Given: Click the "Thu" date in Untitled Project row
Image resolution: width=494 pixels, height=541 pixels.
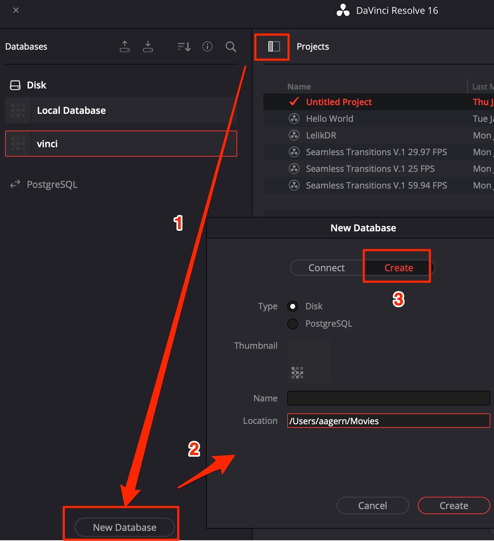Looking at the screenshot, I should (x=481, y=102).
